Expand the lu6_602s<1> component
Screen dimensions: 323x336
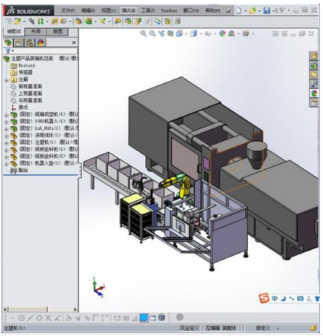(7, 129)
